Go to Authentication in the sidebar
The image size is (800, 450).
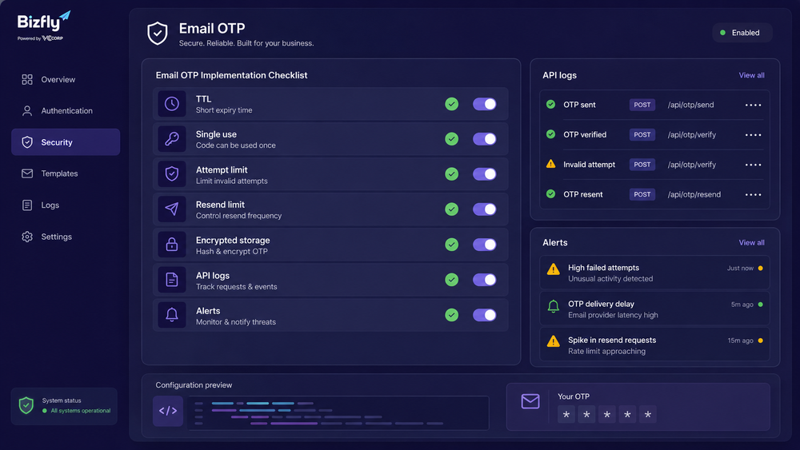coord(66,110)
